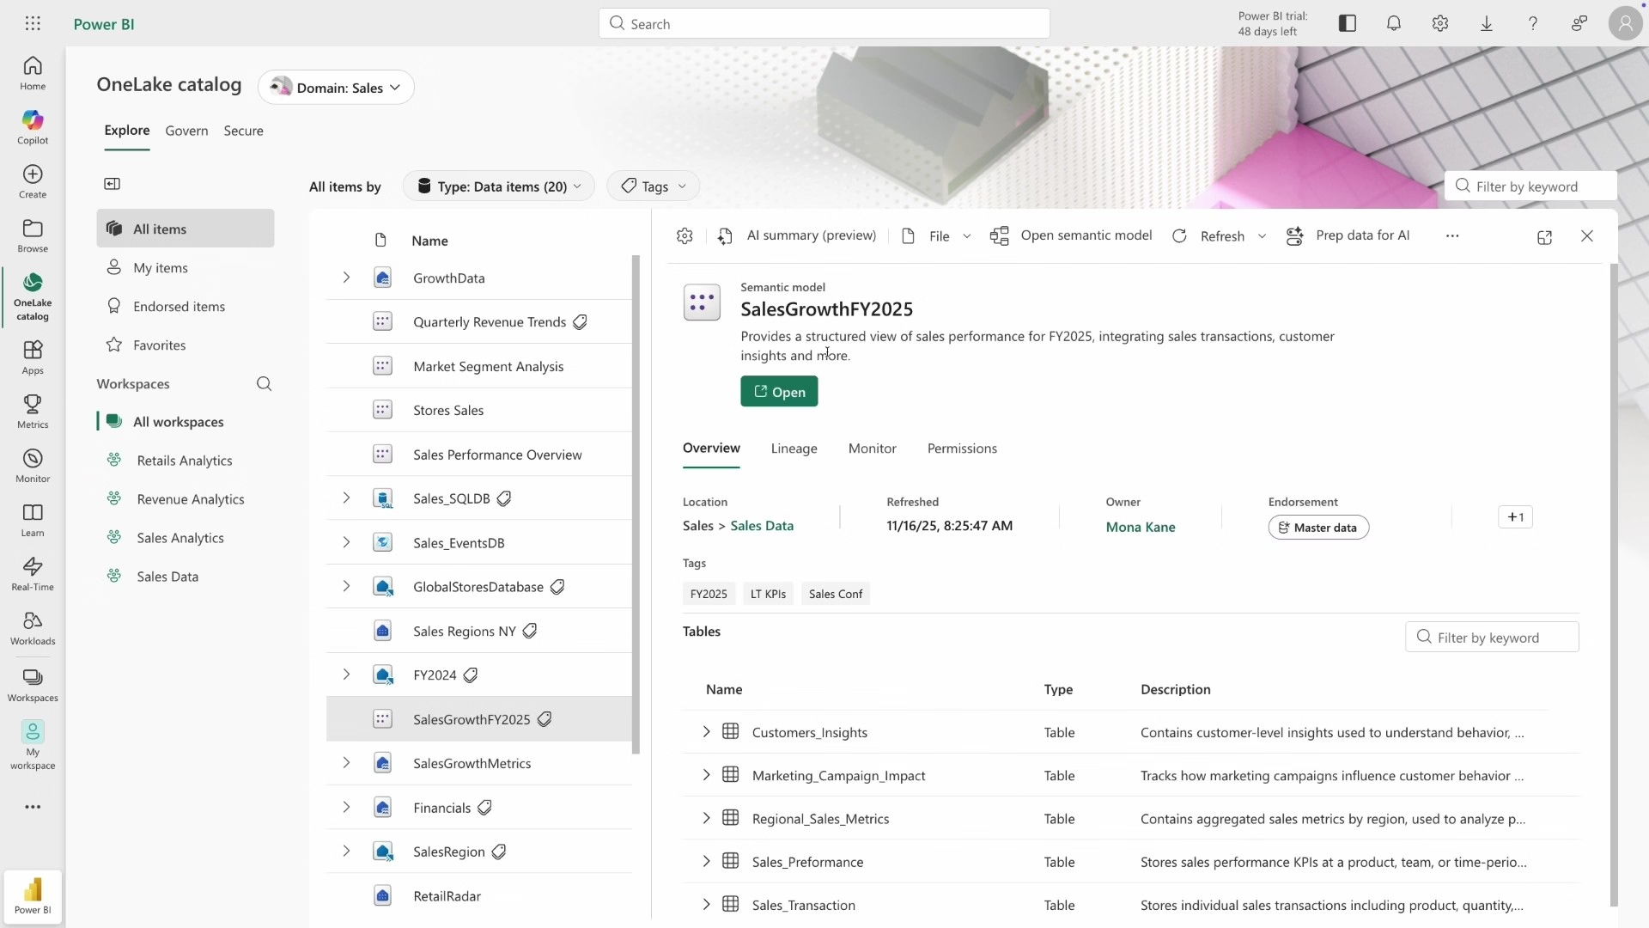Expand the Sales_SQLDB item
The image size is (1649, 928).
pos(346,498)
